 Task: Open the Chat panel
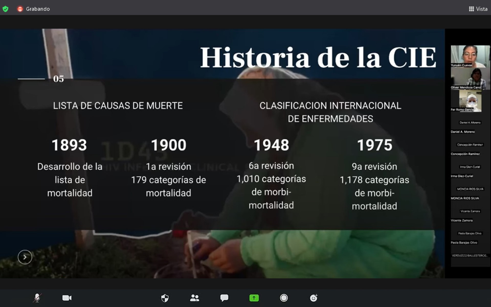[224, 298]
